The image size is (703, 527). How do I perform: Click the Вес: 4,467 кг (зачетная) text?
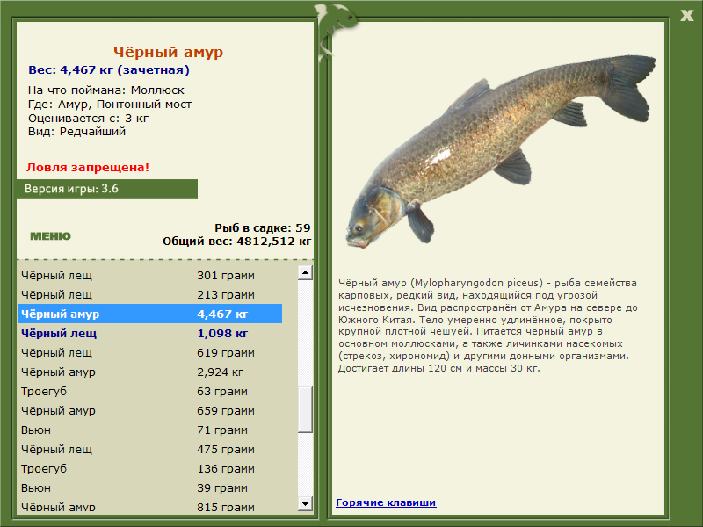[x=109, y=70]
